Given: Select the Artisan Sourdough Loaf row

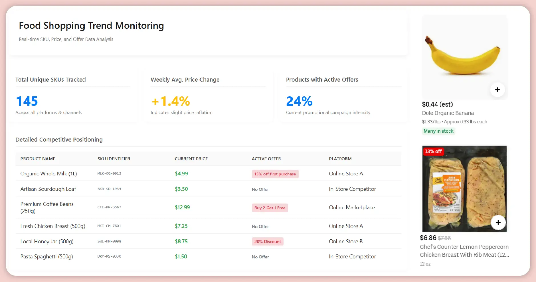Looking at the screenshot, I should click(48, 189).
